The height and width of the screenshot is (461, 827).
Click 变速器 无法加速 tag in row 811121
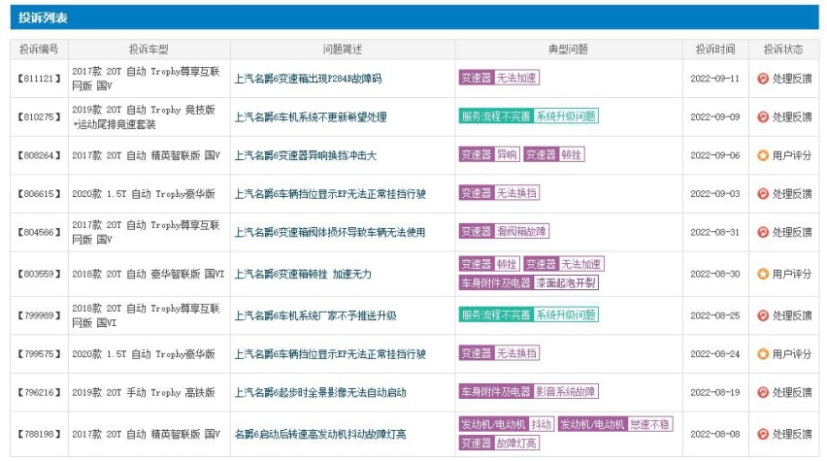click(x=499, y=78)
